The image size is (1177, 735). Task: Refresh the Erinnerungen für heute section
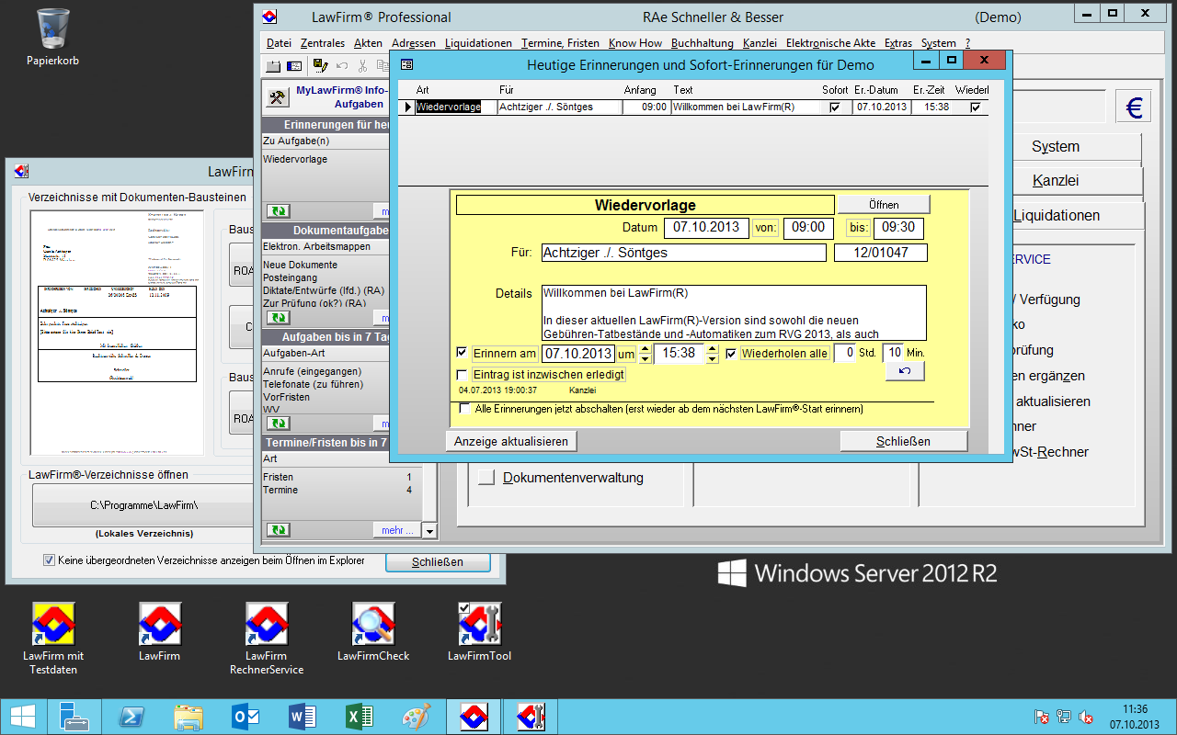[278, 211]
